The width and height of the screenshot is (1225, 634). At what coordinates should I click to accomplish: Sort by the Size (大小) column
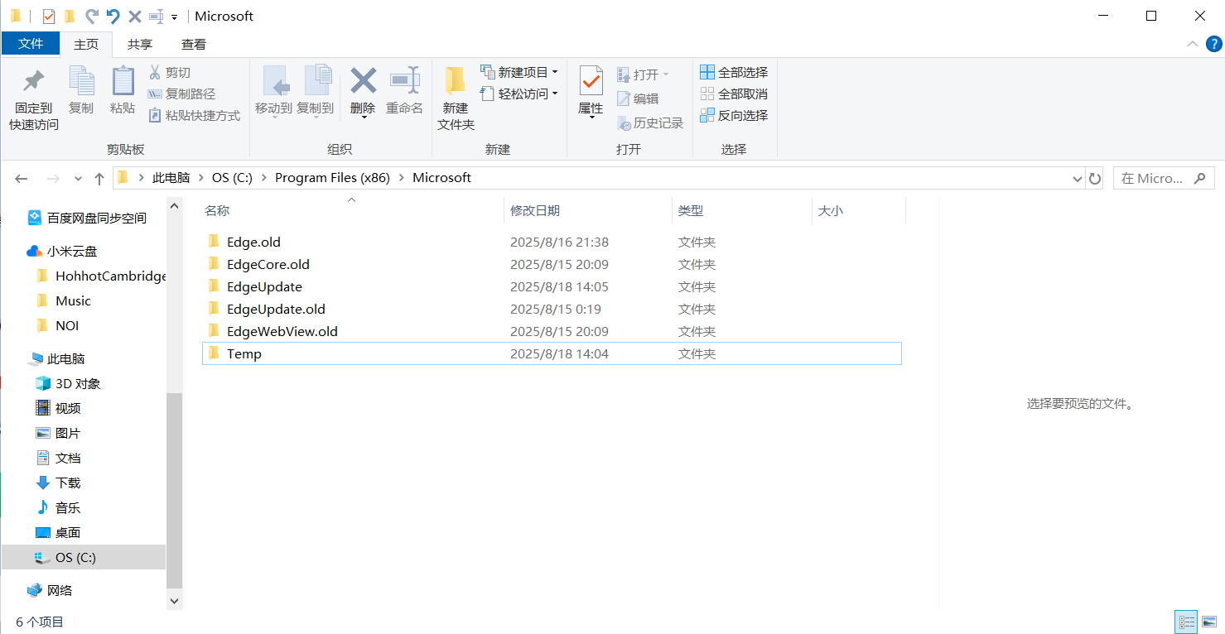[859, 210]
